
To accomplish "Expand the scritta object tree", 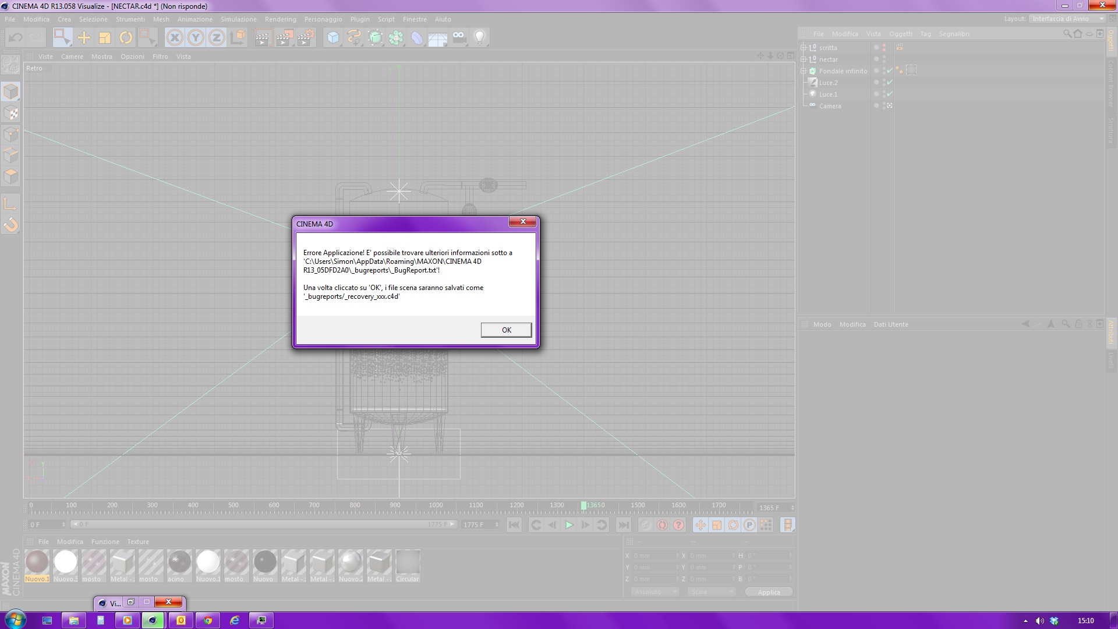I will point(804,47).
